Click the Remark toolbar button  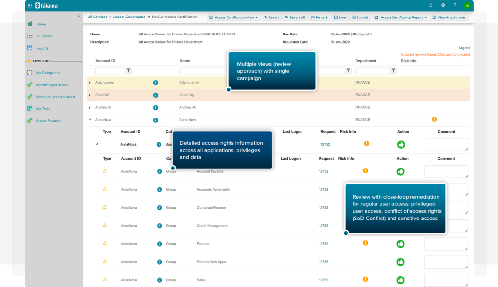tap(319, 17)
